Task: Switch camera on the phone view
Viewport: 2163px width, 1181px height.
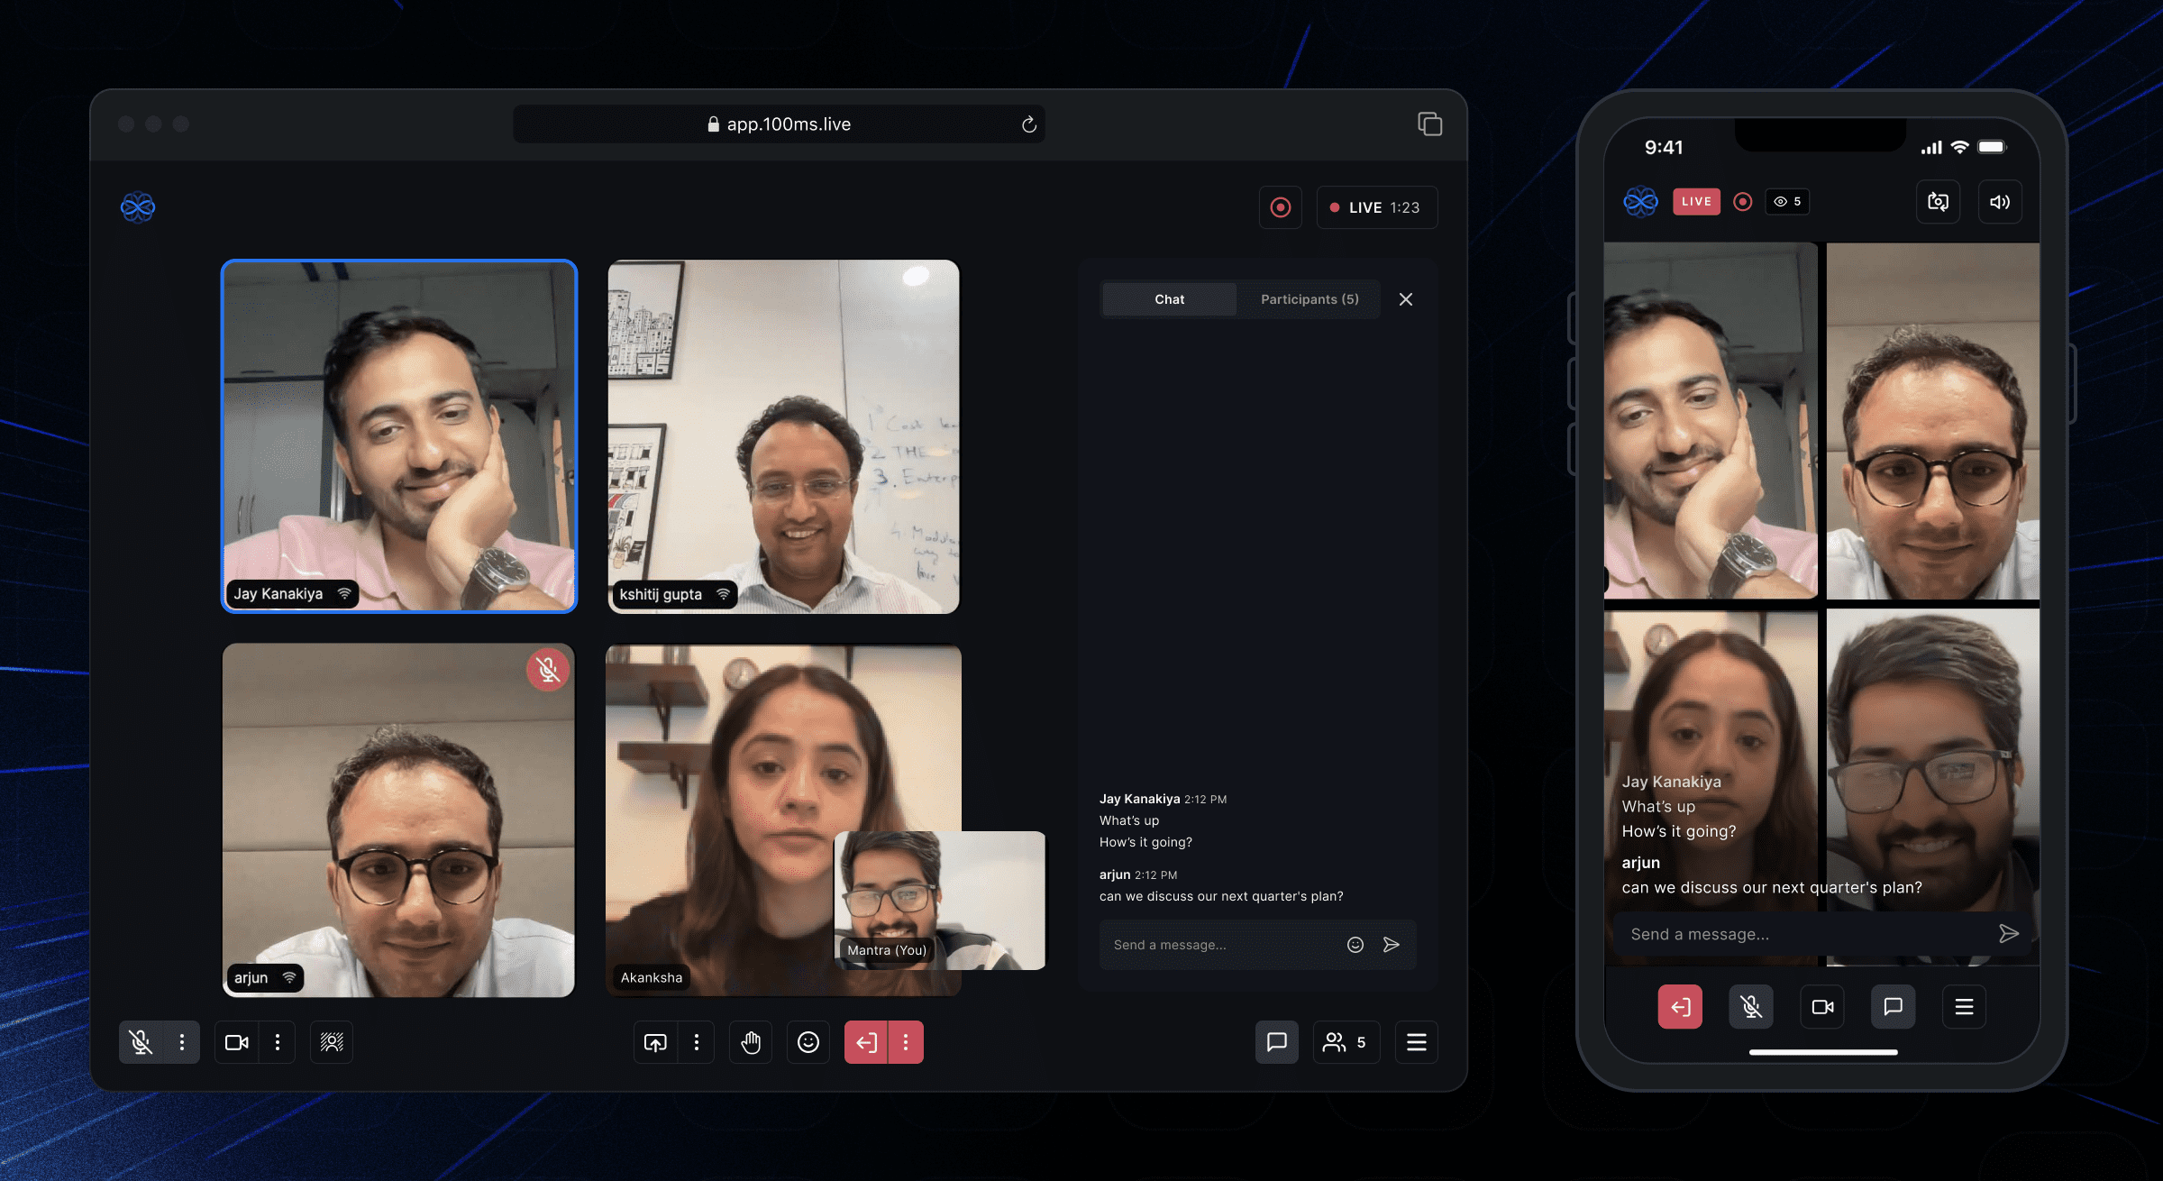Action: 1938,202
